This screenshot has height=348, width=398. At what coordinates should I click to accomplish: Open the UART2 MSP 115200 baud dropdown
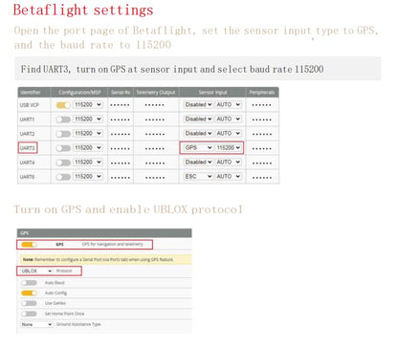(88, 133)
